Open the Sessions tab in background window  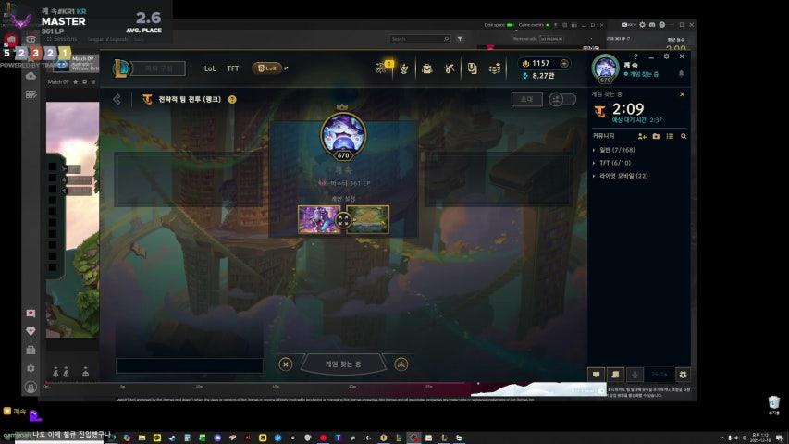click(62, 39)
